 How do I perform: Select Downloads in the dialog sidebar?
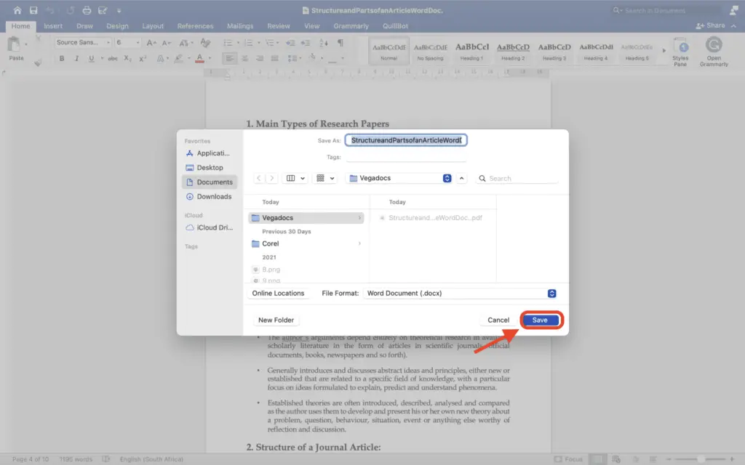(209, 196)
